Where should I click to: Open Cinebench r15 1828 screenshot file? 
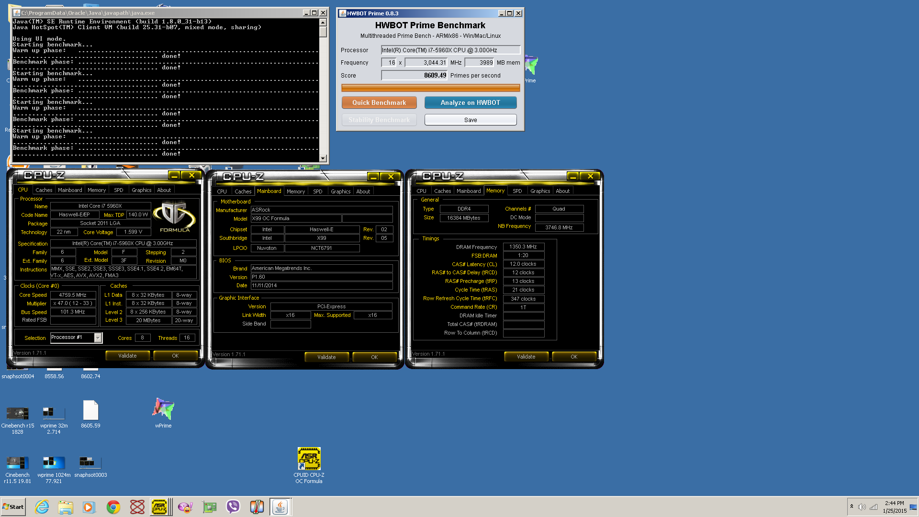18,420
